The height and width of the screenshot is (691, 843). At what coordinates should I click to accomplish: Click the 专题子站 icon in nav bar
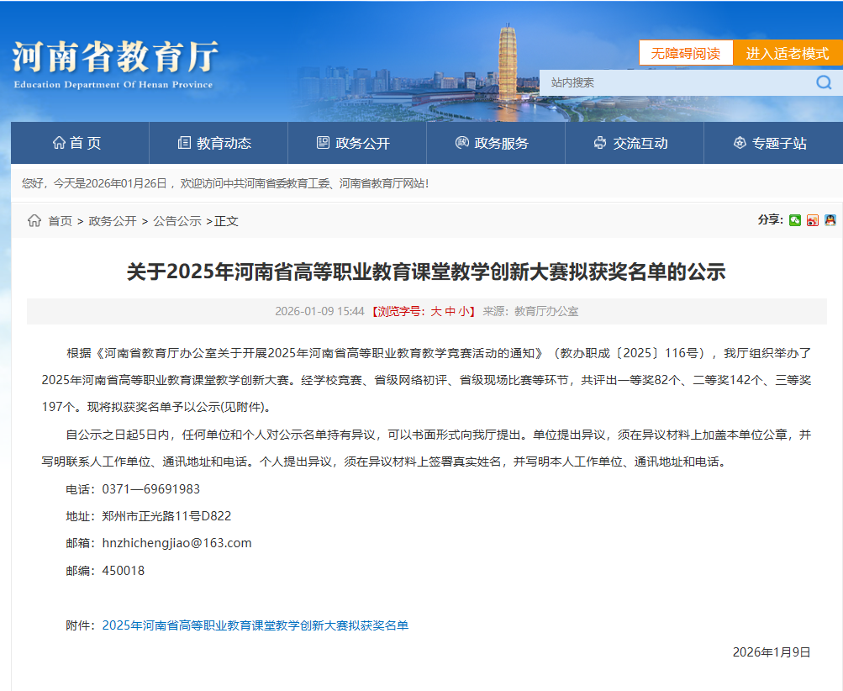(x=740, y=143)
